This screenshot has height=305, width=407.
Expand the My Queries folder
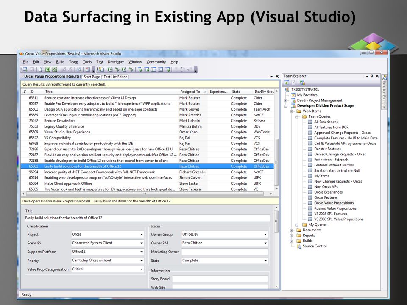297,225
